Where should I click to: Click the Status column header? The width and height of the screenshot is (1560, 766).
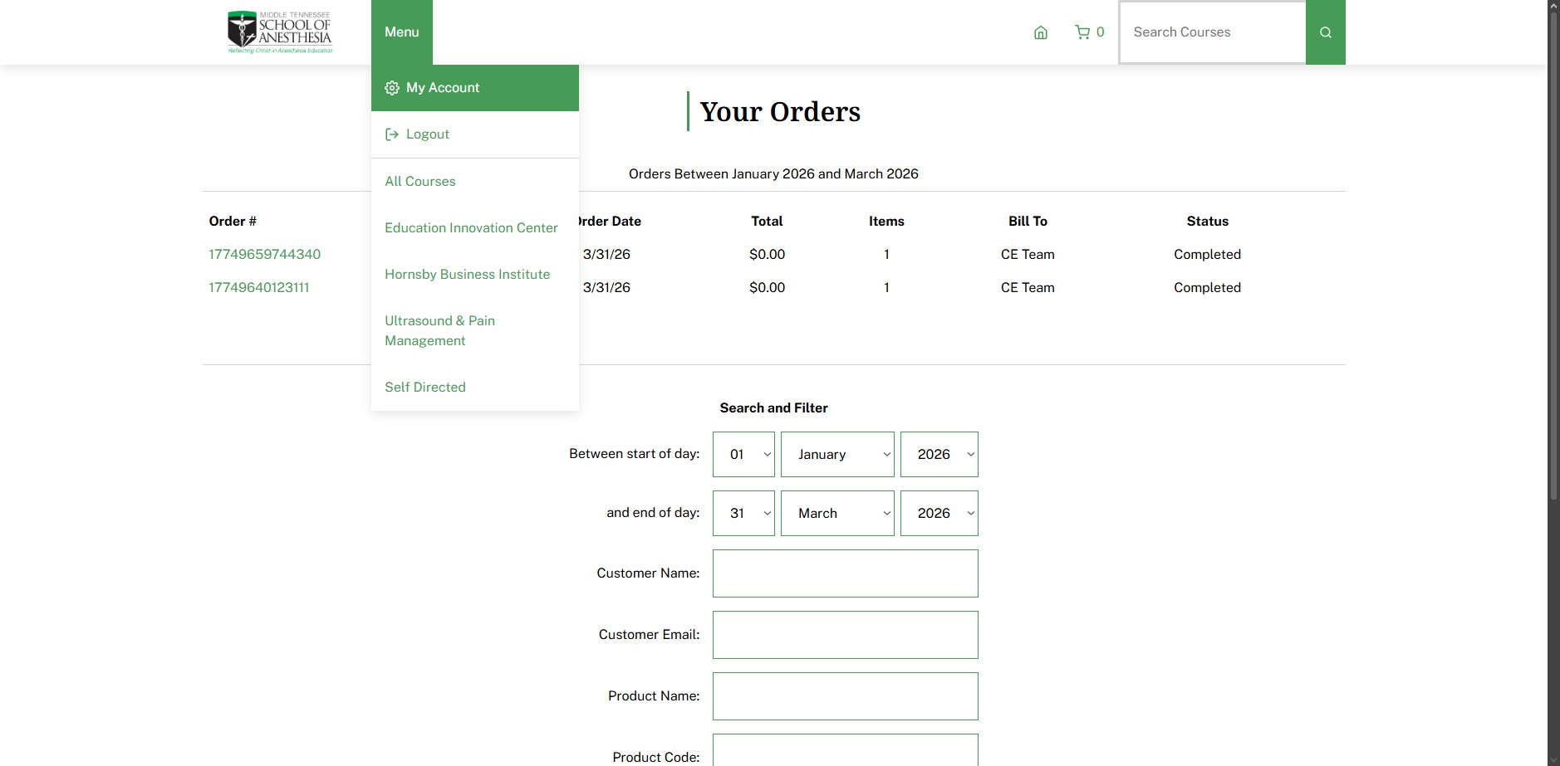[x=1207, y=221]
